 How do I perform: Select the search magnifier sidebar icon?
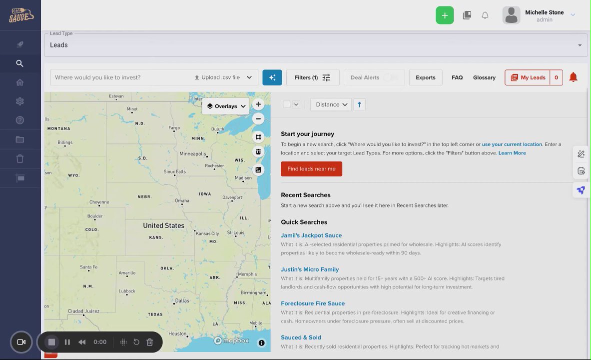tap(20, 63)
